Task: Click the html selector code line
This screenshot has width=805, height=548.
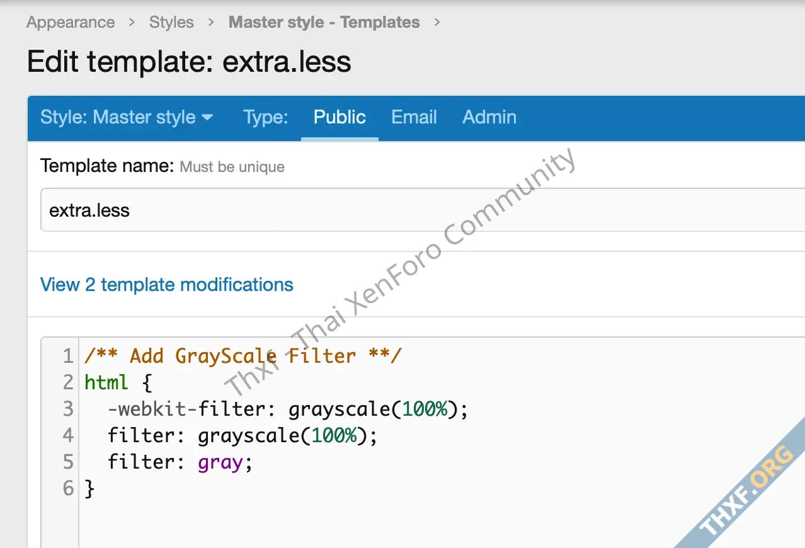Action: point(118,382)
